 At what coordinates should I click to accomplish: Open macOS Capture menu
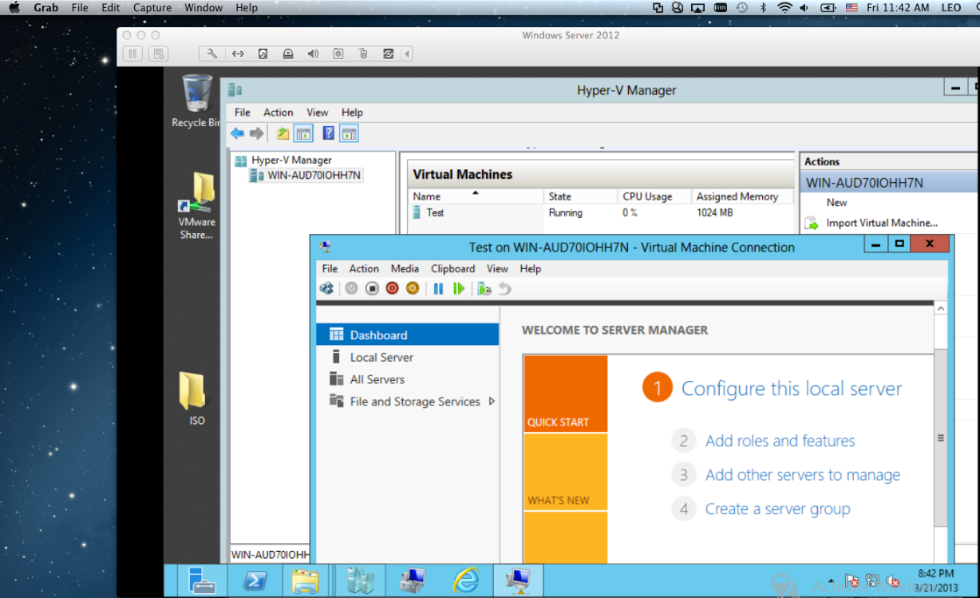pyautogui.click(x=152, y=8)
